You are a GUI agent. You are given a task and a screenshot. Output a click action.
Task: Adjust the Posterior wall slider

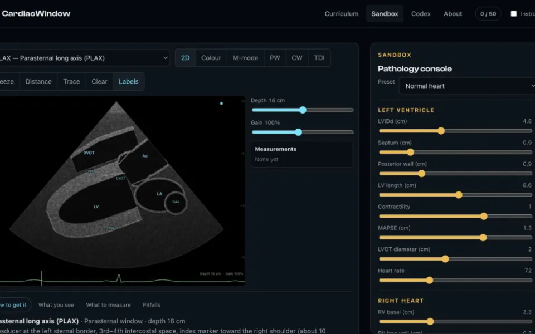455,174
